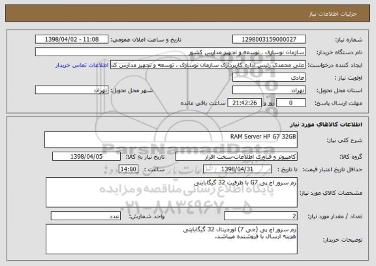Image resolution: width=376 pixels, height=266 pixels.
Task: Click the label تاریخ نیاز به کالا
Action: pos(145,157)
